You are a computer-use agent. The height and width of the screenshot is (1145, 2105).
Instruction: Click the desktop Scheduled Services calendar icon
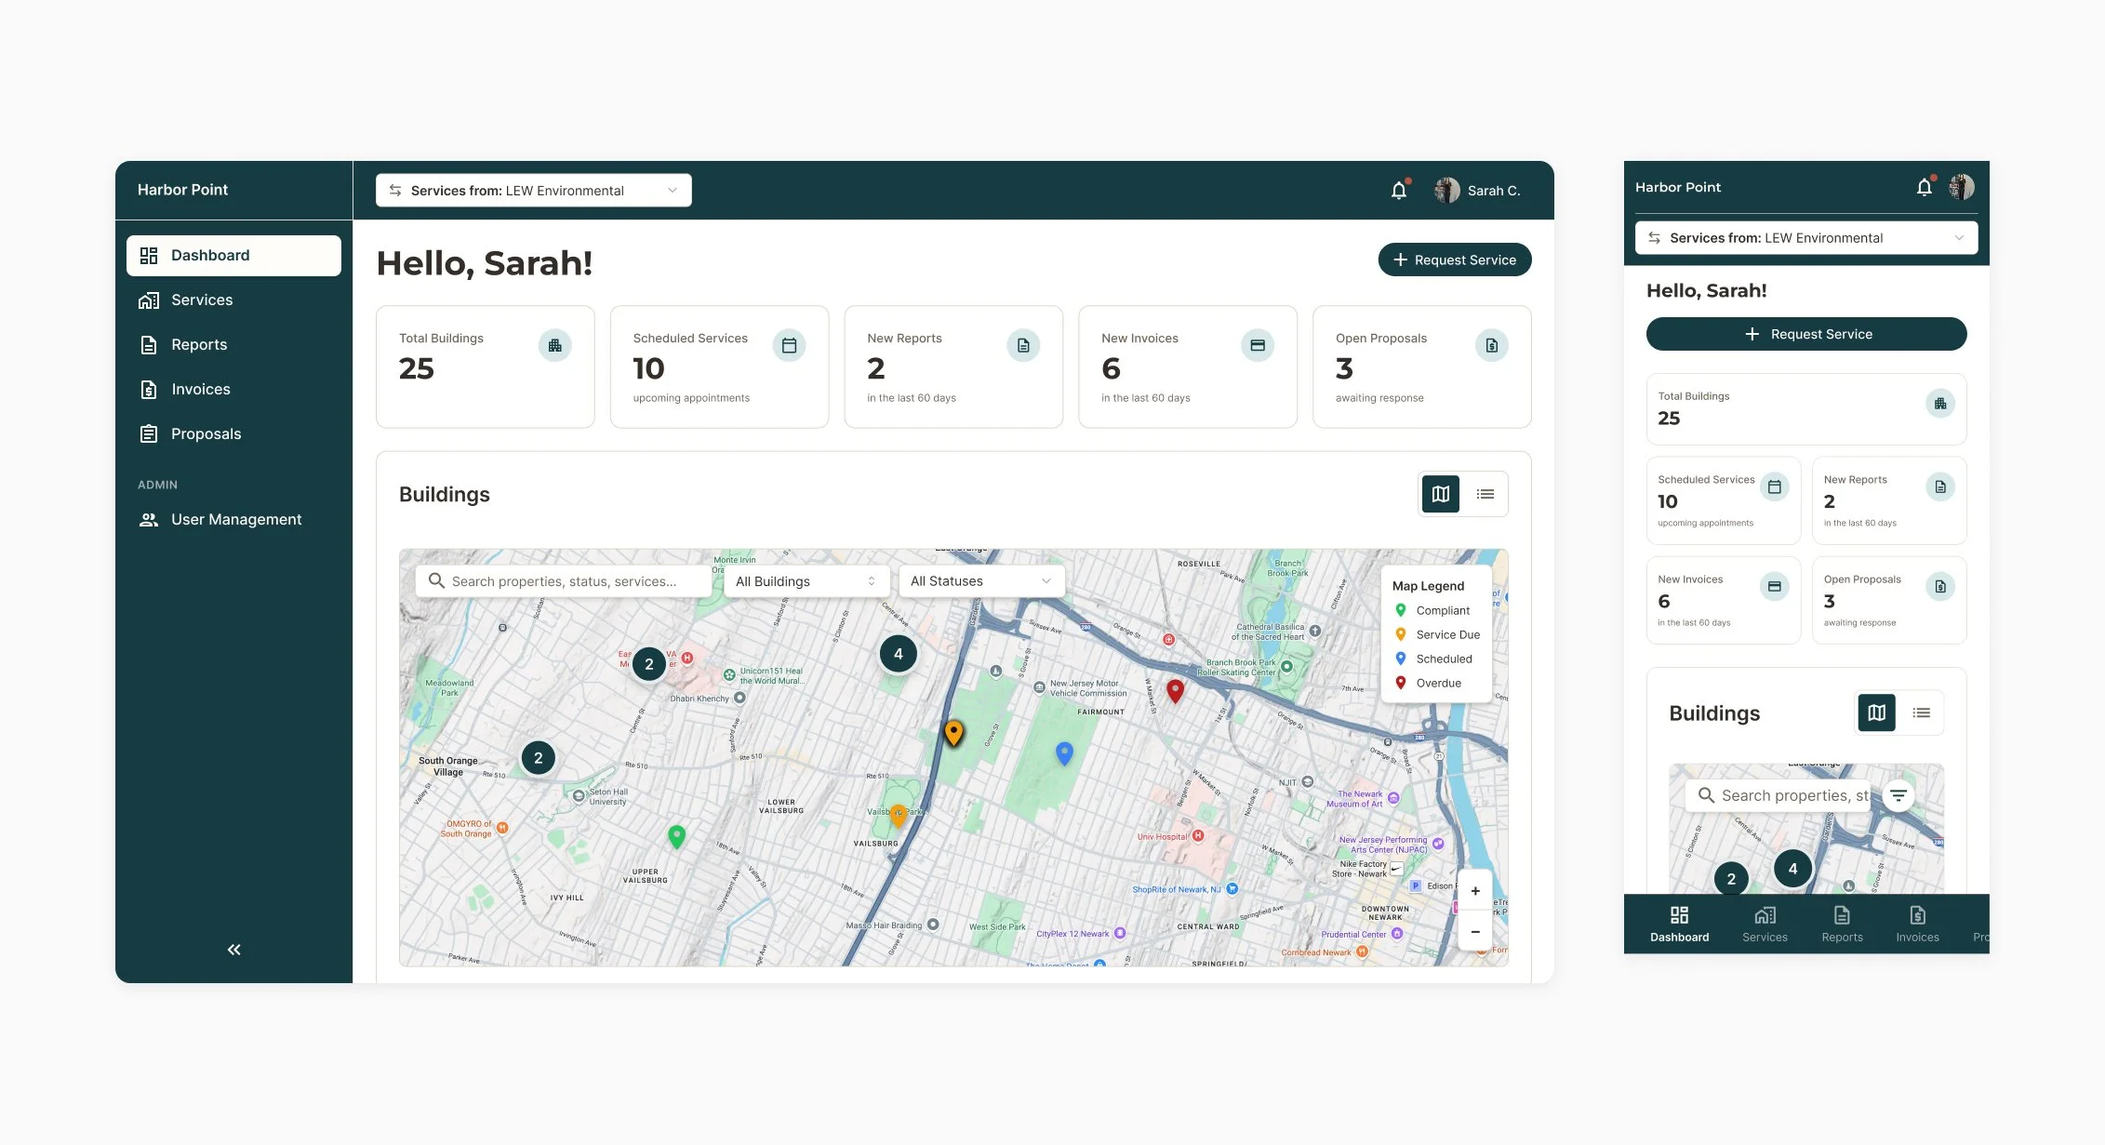click(790, 346)
